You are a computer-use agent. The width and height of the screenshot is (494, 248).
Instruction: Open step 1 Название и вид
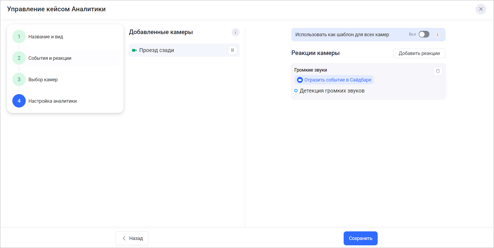click(66, 37)
